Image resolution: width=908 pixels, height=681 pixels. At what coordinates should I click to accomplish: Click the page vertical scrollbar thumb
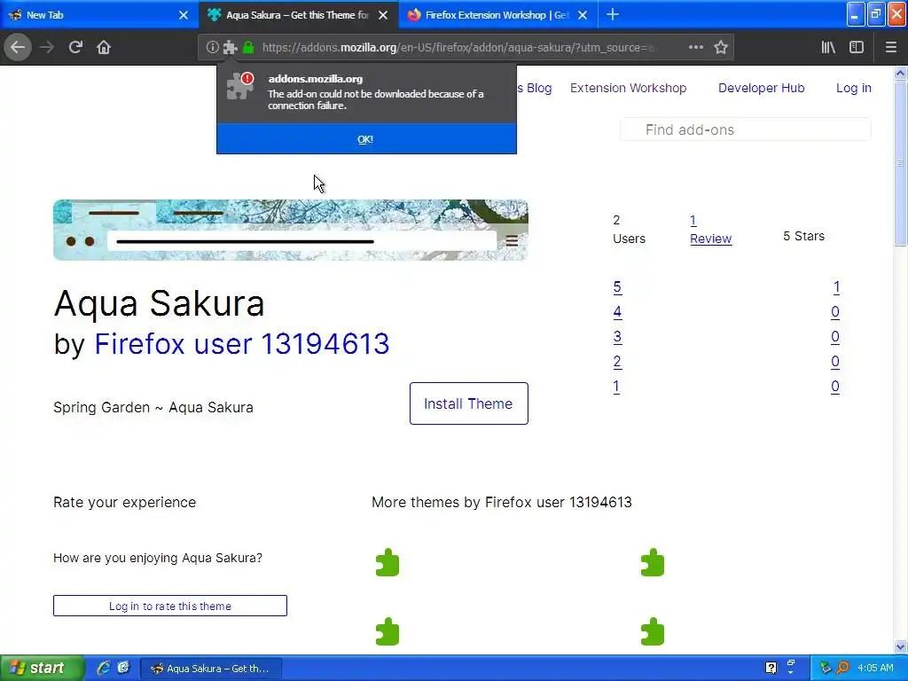pyautogui.click(x=901, y=163)
